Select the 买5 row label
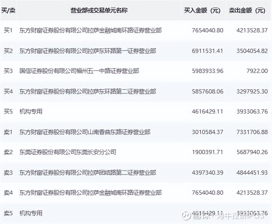 (x=8, y=111)
